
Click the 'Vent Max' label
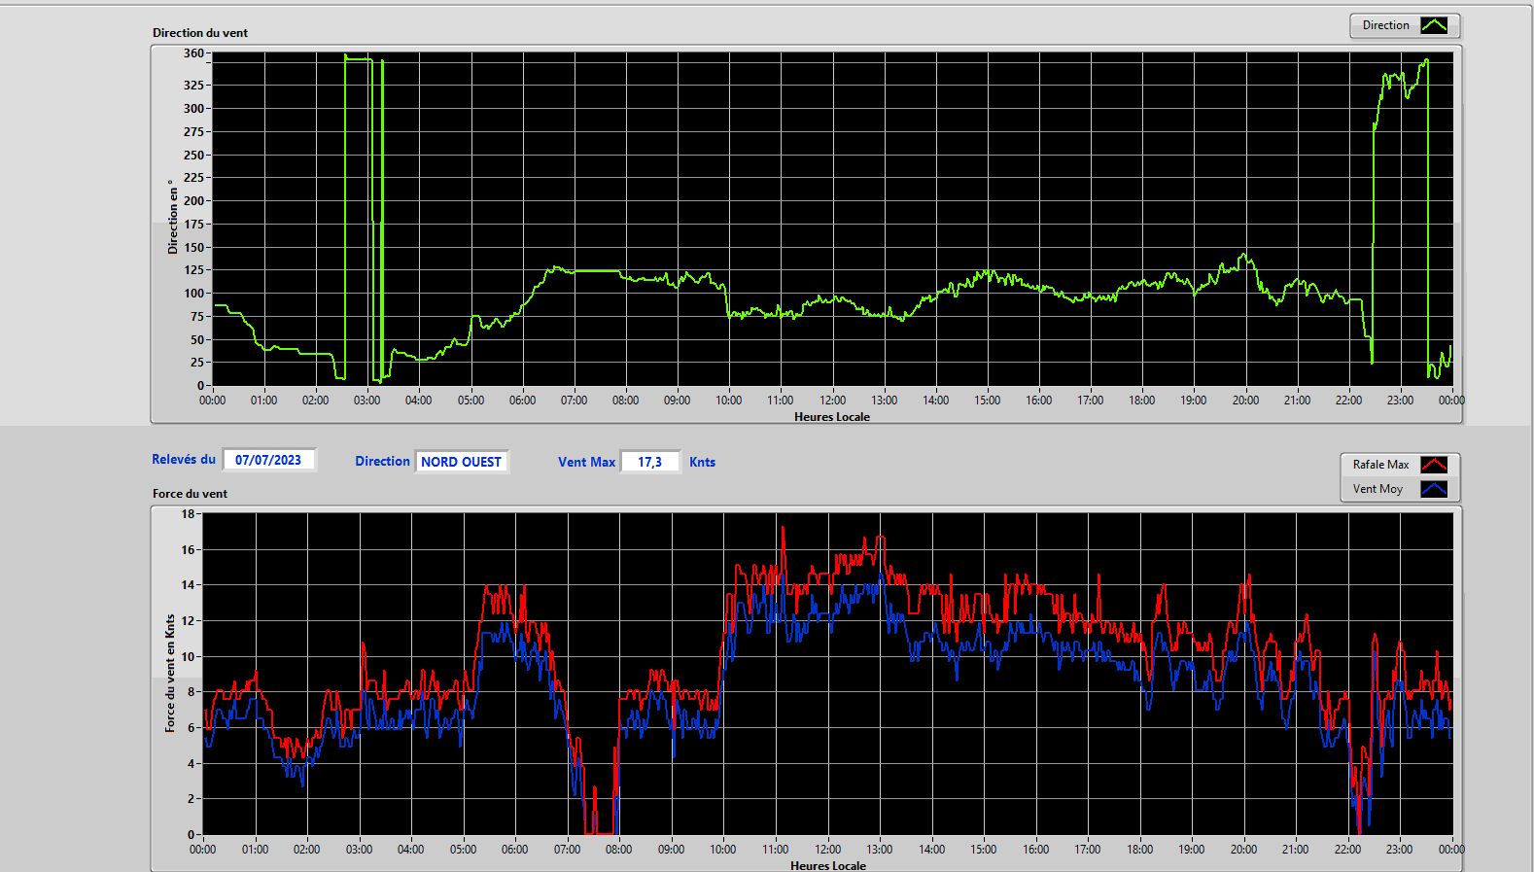586,462
